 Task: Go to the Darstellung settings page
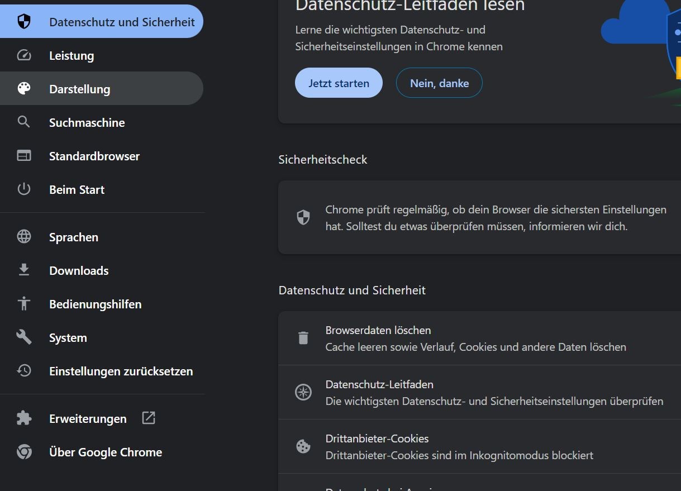(x=102, y=89)
